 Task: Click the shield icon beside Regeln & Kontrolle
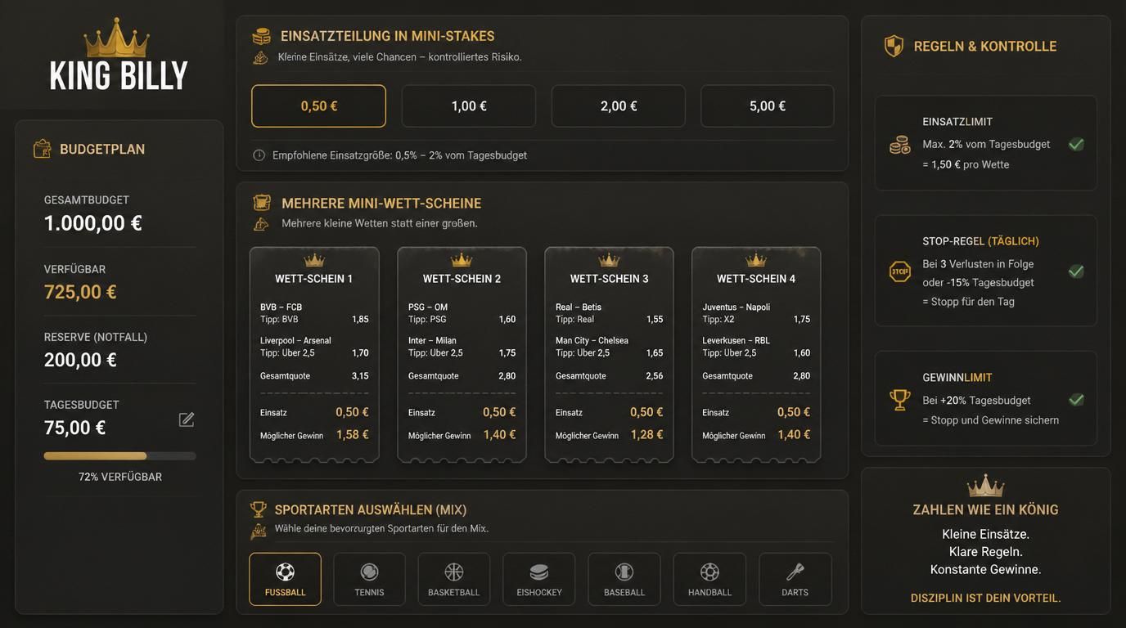click(x=894, y=46)
